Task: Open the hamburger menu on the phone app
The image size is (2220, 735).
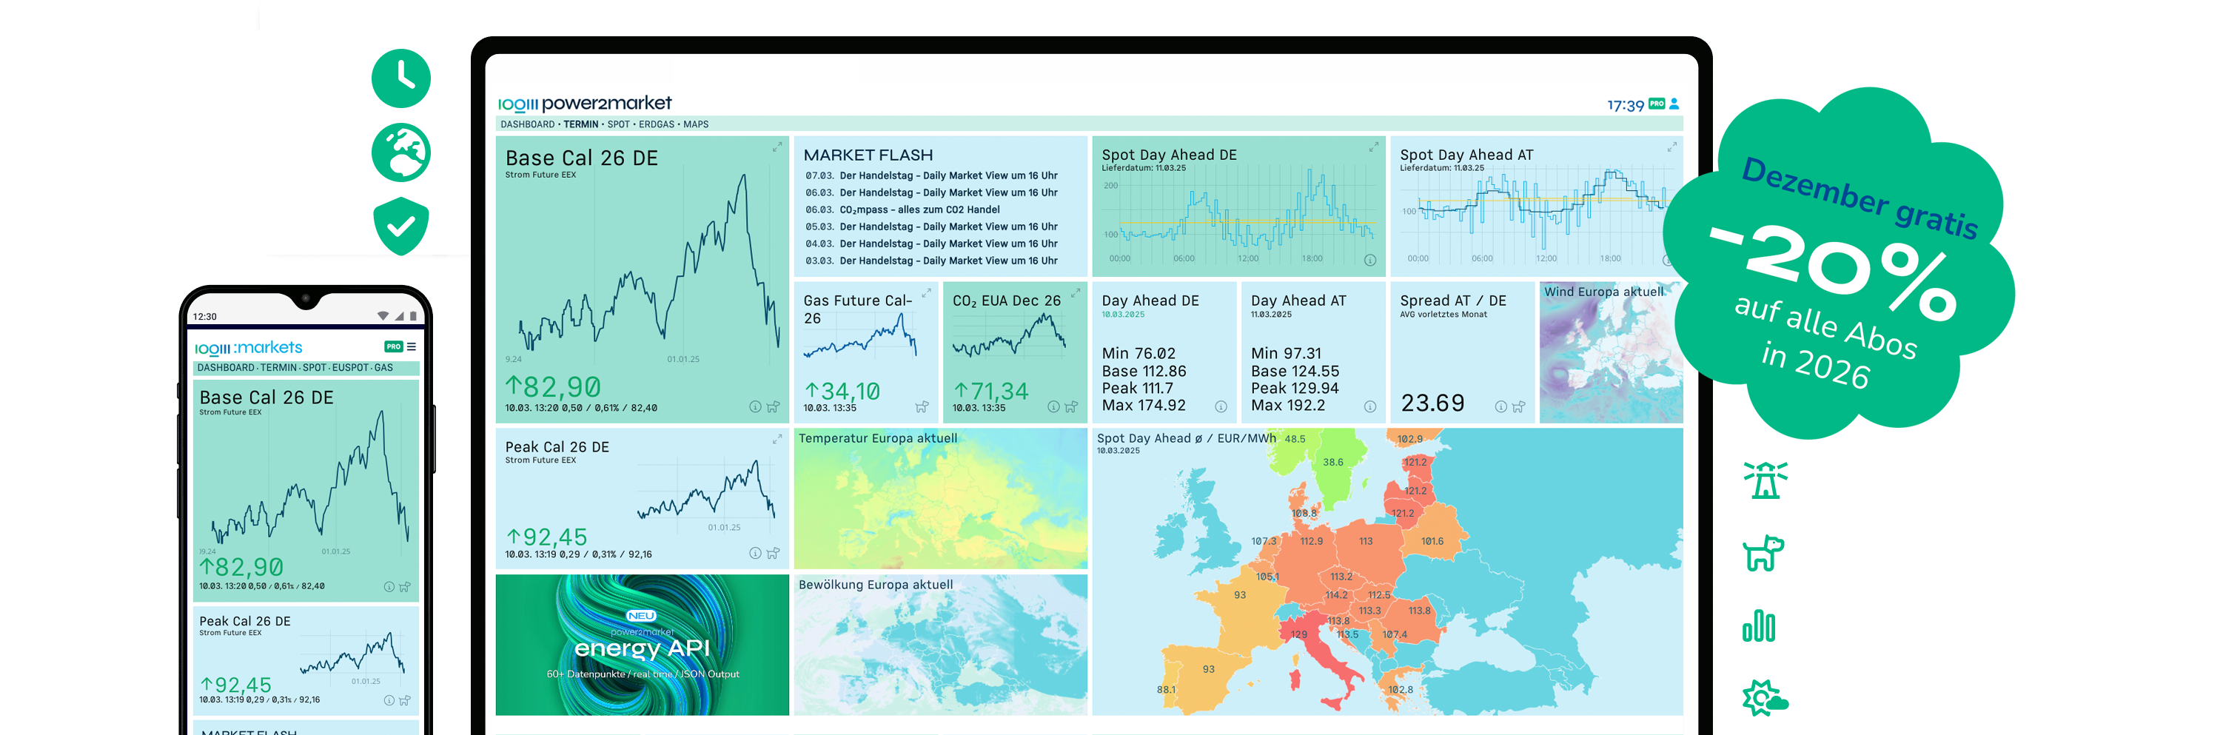Action: tap(411, 346)
